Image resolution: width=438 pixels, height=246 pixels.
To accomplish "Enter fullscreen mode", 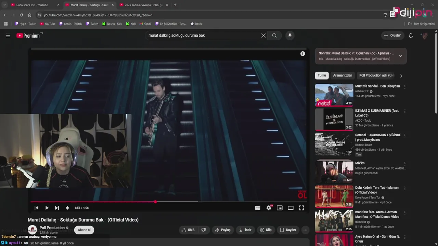I will [301, 208].
